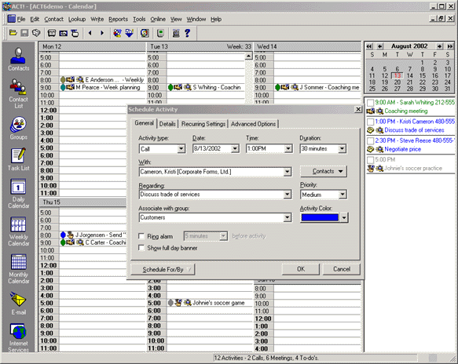Screen dimensions: 458x364
Task: Open the E-mail view
Action: (x=18, y=304)
